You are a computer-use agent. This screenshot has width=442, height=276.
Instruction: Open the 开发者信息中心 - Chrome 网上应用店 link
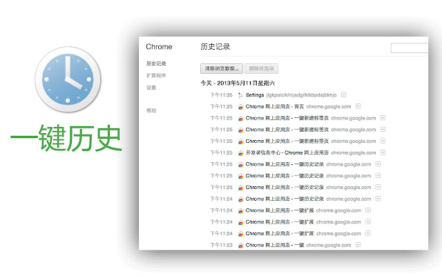(287, 152)
